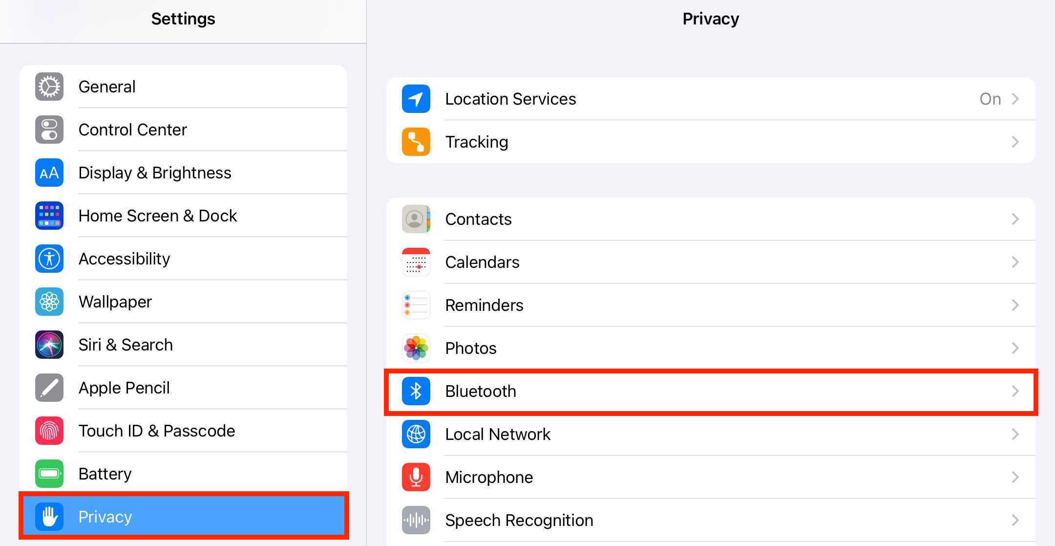
Task: Click the Tracking icon
Action: click(x=416, y=142)
